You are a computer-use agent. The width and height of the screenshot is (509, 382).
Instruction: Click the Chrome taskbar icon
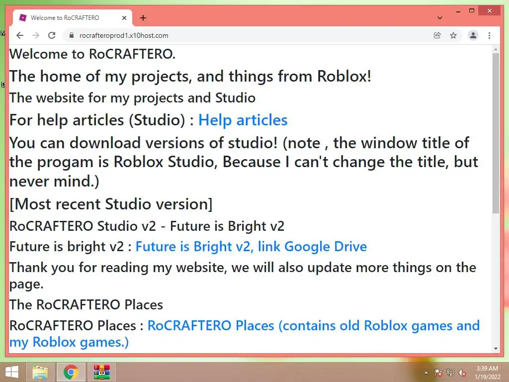click(x=71, y=372)
